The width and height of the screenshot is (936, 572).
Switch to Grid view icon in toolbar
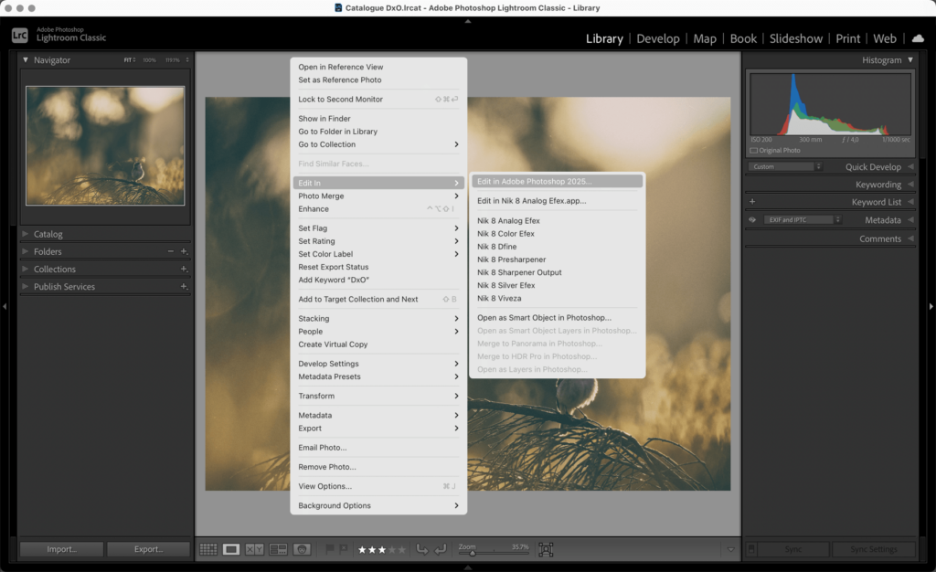click(x=207, y=549)
